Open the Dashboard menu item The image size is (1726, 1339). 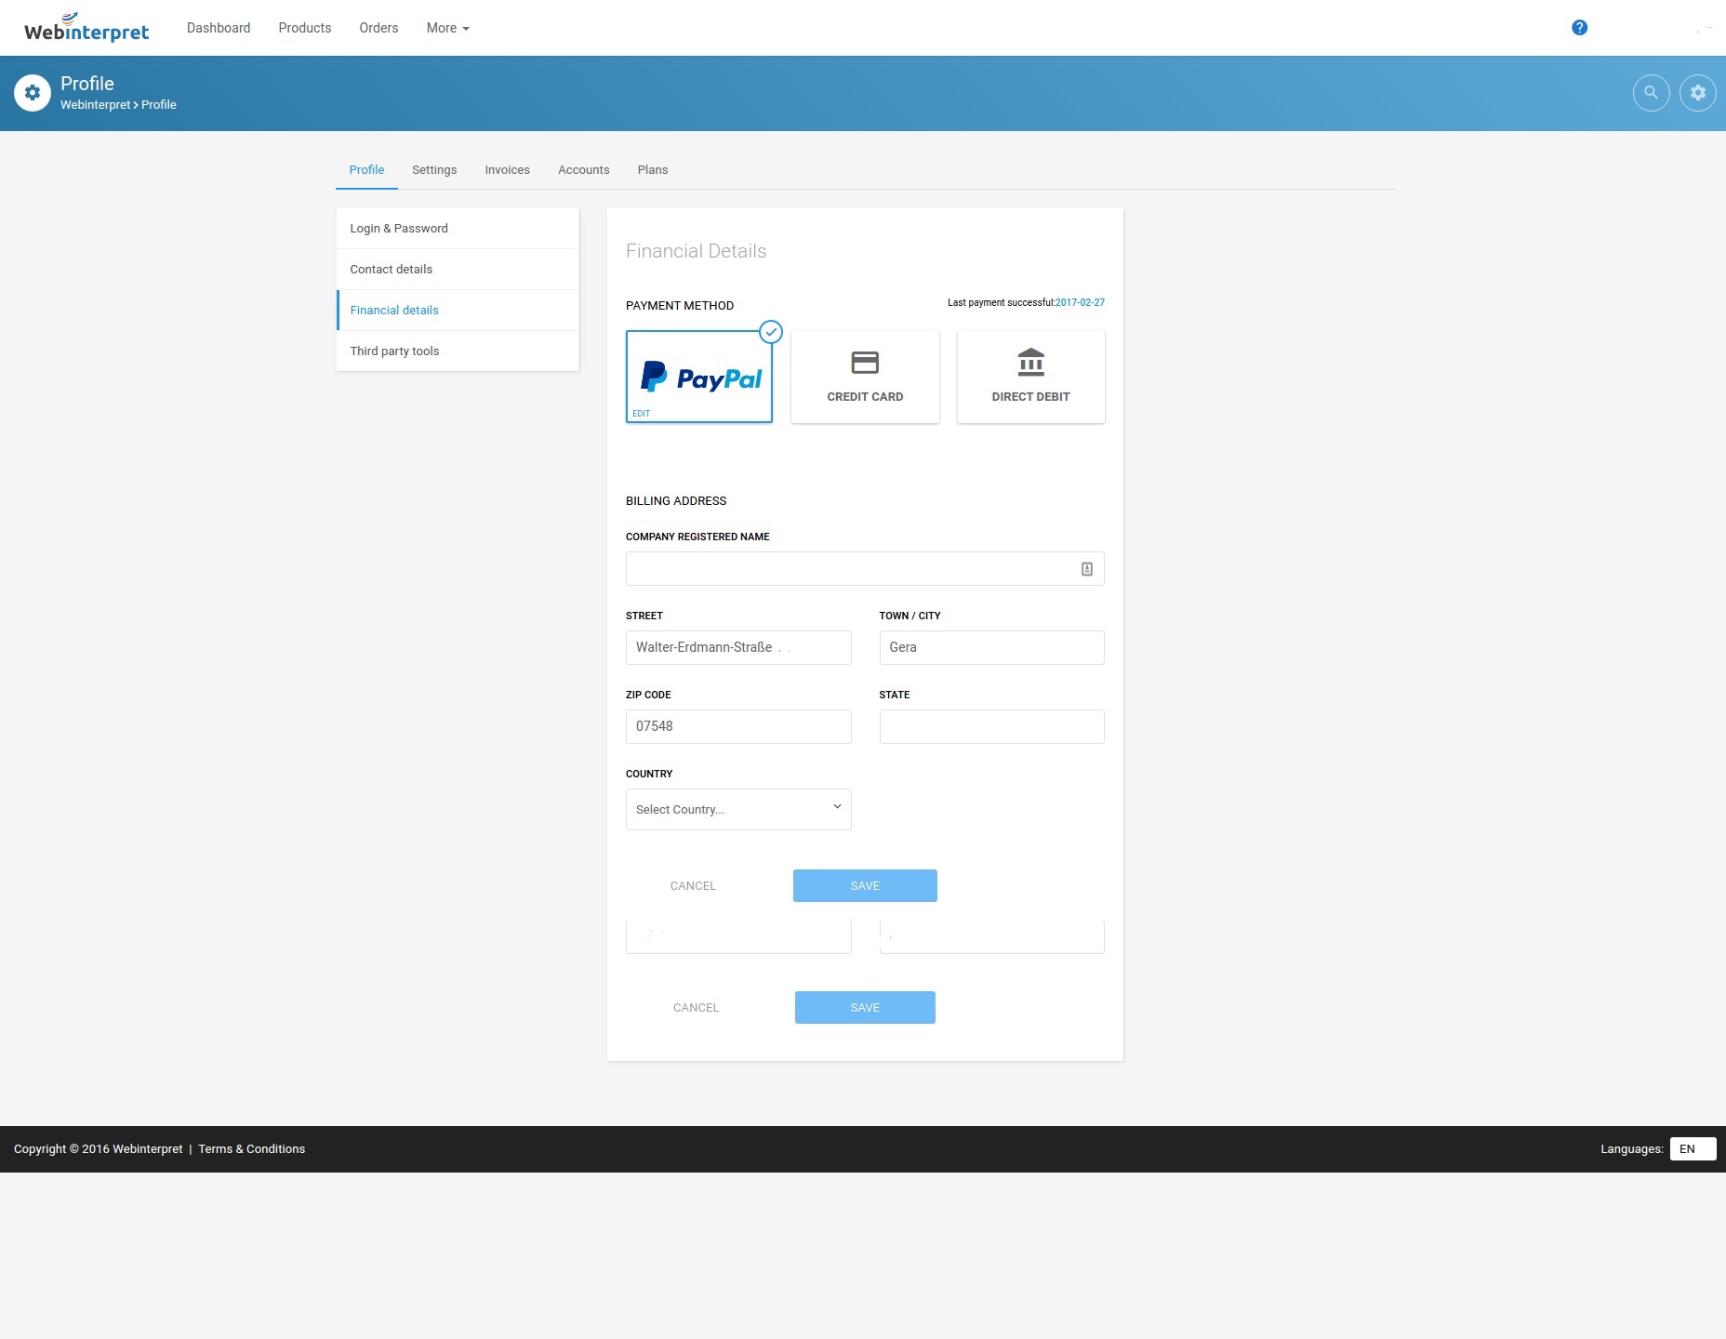(219, 28)
